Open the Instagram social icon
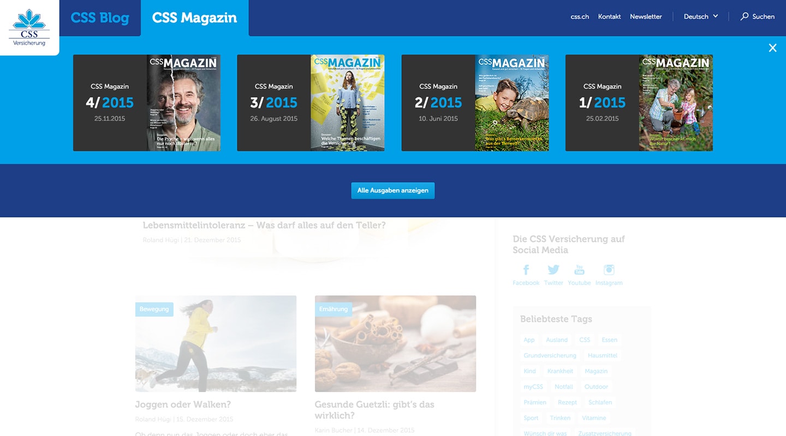The width and height of the screenshot is (786, 436). point(609,270)
